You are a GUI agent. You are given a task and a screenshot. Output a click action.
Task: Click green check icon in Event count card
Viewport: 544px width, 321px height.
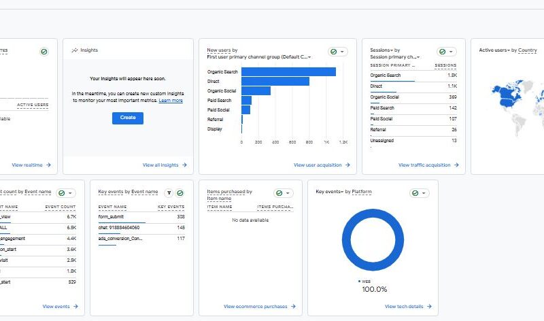point(62,193)
